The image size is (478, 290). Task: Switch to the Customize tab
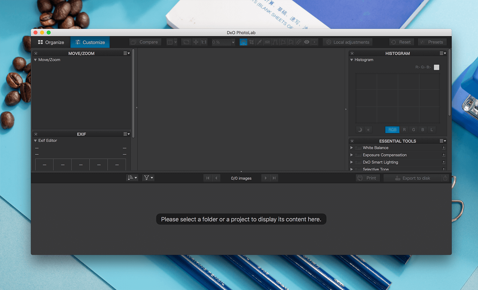coord(90,42)
